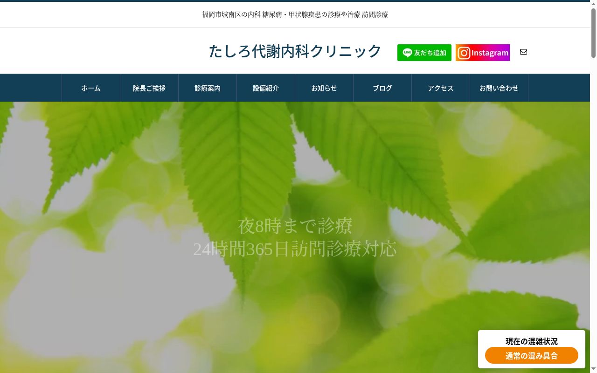This screenshot has width=597, height=373.
Task: Click the 通常の混み具合 orange button
Action: pos(532,356)
